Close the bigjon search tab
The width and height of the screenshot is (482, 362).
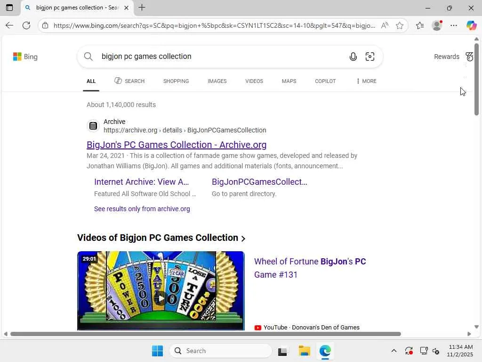click(126, 8)
